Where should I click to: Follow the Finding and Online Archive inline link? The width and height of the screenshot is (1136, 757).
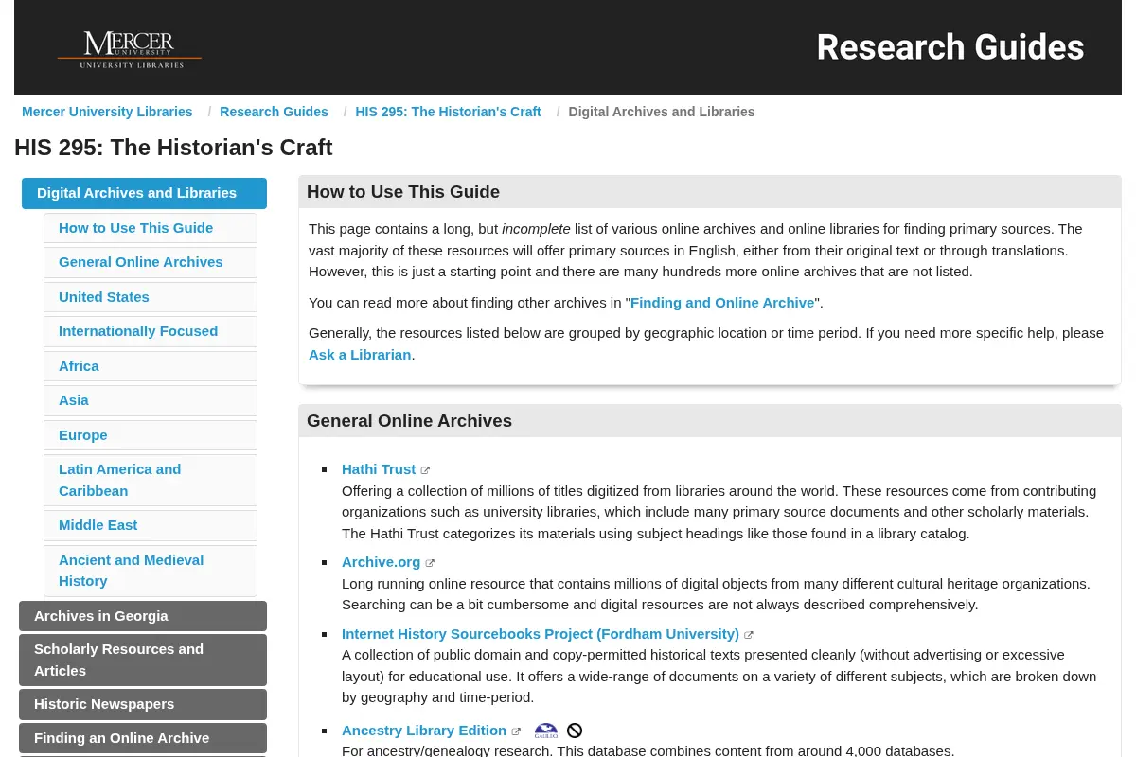722,303
